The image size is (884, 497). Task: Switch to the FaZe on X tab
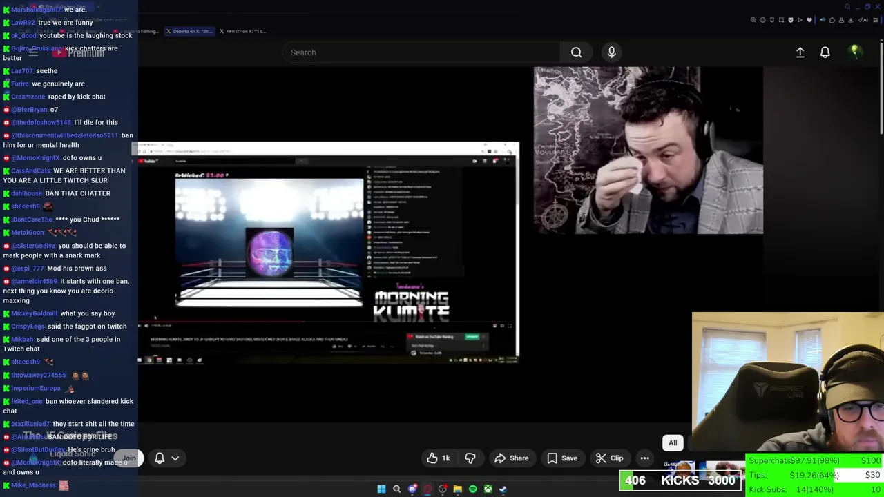click(242, 31)
